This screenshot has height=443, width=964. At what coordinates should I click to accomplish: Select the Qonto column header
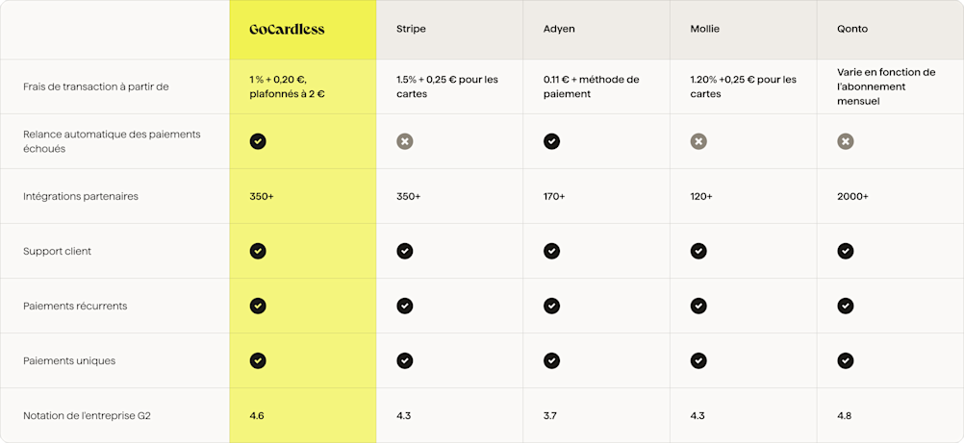click(852, 29)
